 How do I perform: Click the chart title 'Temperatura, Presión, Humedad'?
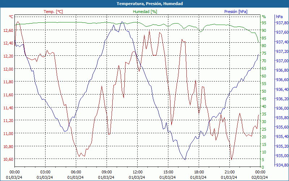point(150,4)
